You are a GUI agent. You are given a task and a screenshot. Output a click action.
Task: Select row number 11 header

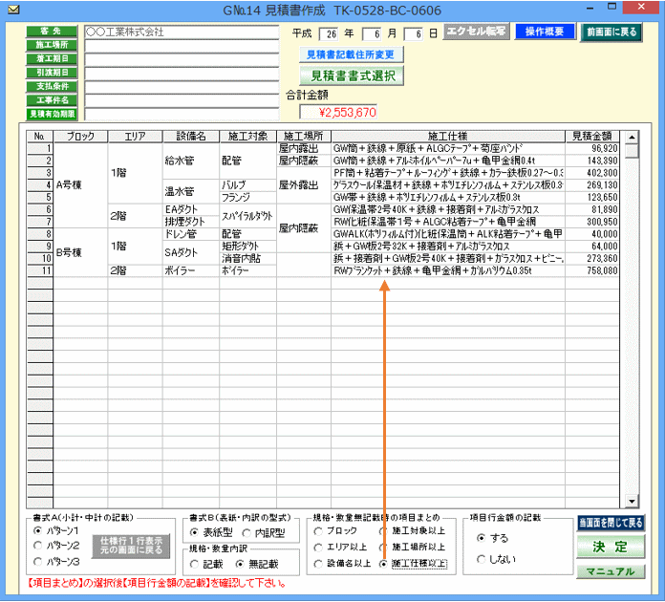click(x=40, y=270)
